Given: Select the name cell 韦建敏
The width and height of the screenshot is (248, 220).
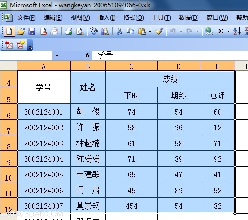Looking at the screenshot, I should point(88,174).
